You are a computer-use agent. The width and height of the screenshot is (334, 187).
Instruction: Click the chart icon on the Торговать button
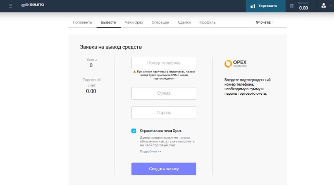[x=253, y=6]
